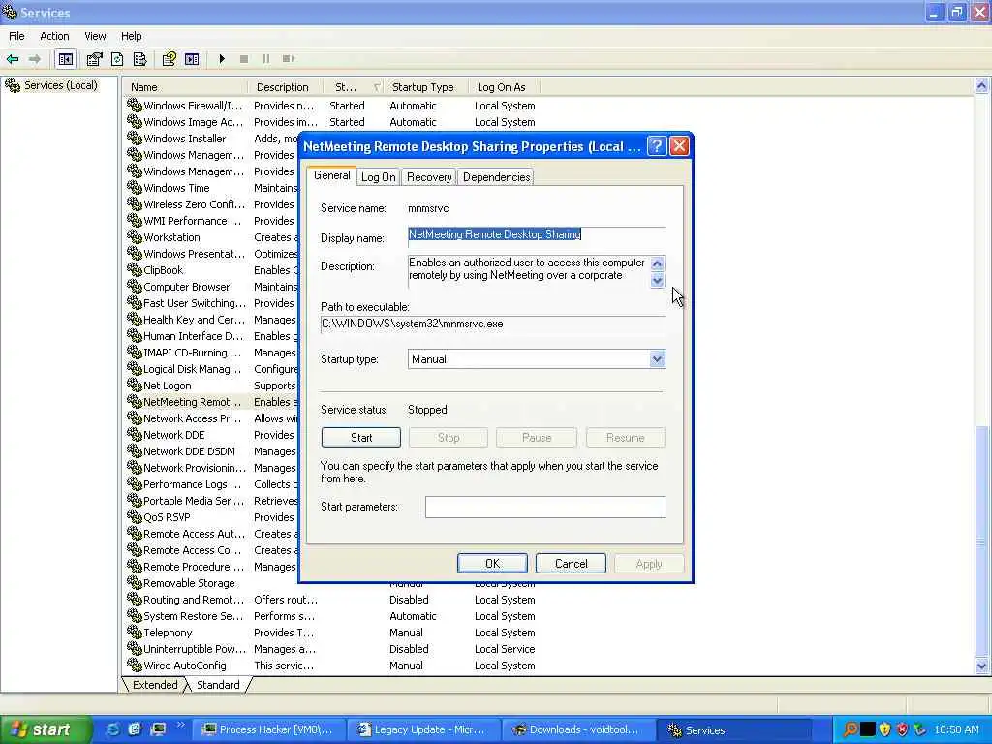This screenshot has width=992, height=744.
Task: Switch to Standard view tab
Action: click(x=218, y=685)
